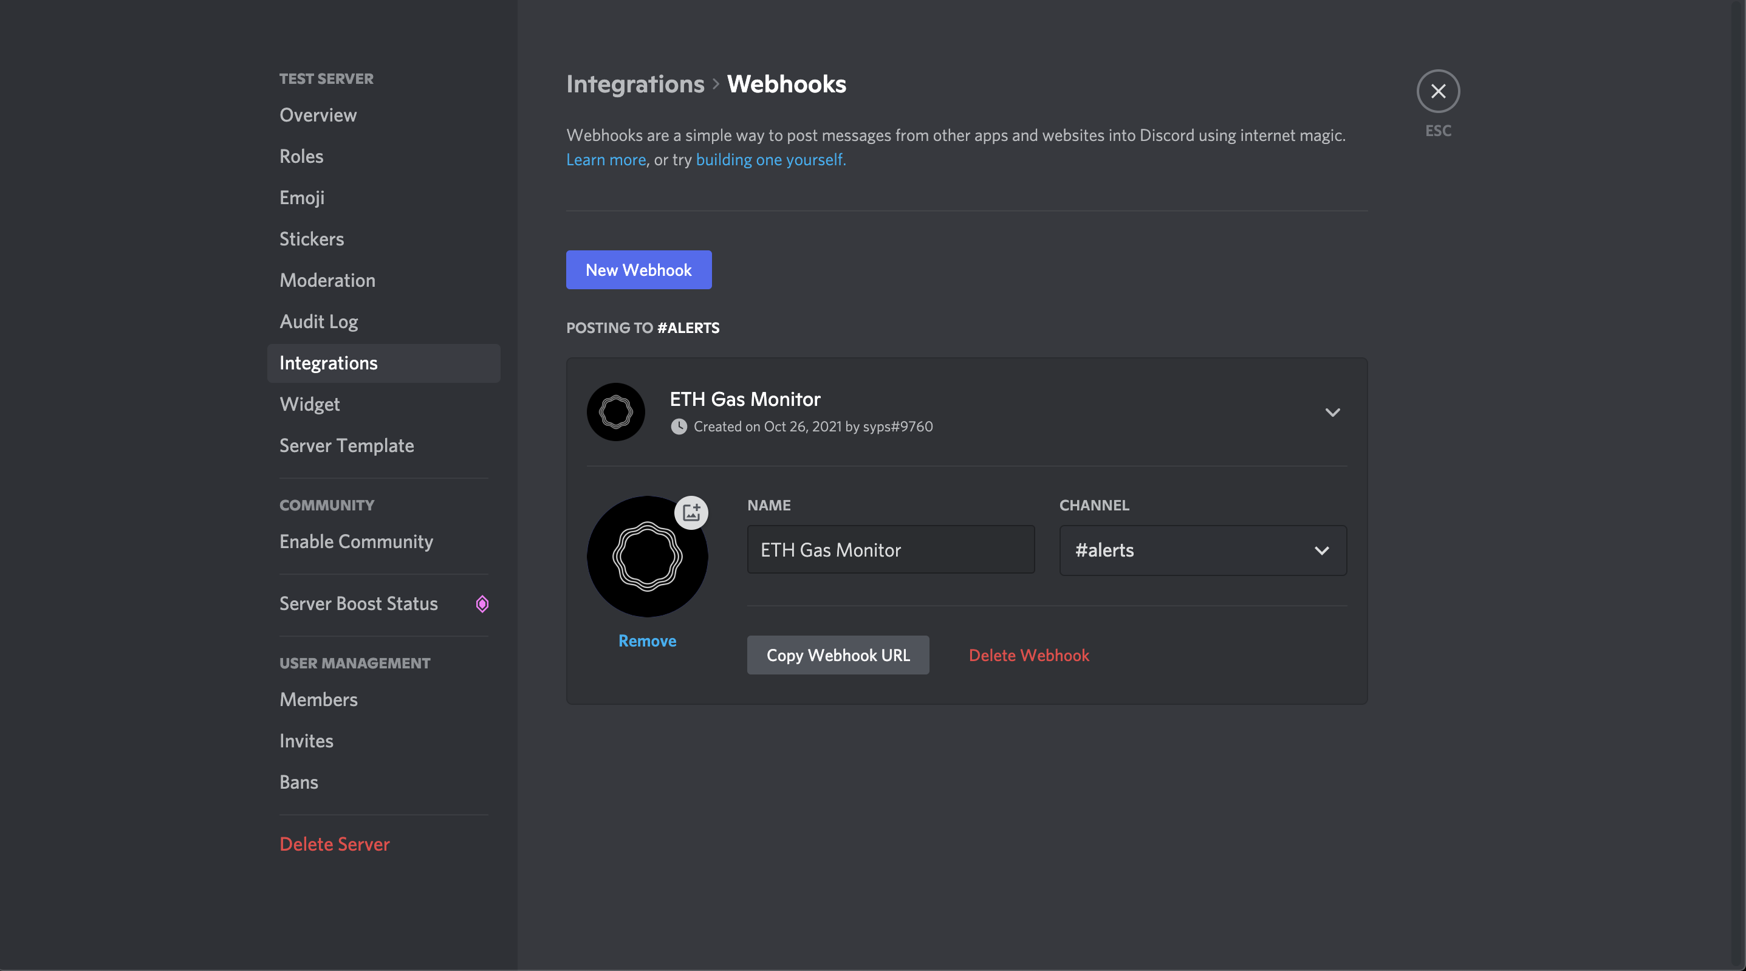
Task: Click the Learn more link
Action: tap(606, 159)
